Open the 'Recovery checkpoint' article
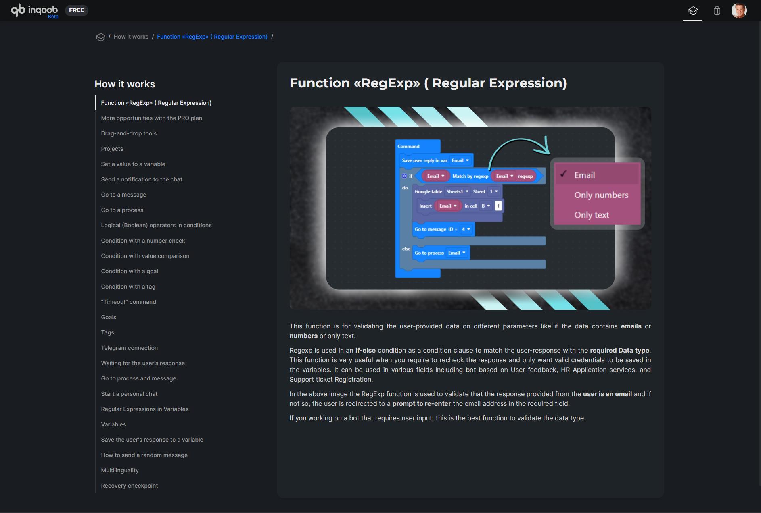The height and width of the screenshot is (513, 761). (x=129, y=486)
